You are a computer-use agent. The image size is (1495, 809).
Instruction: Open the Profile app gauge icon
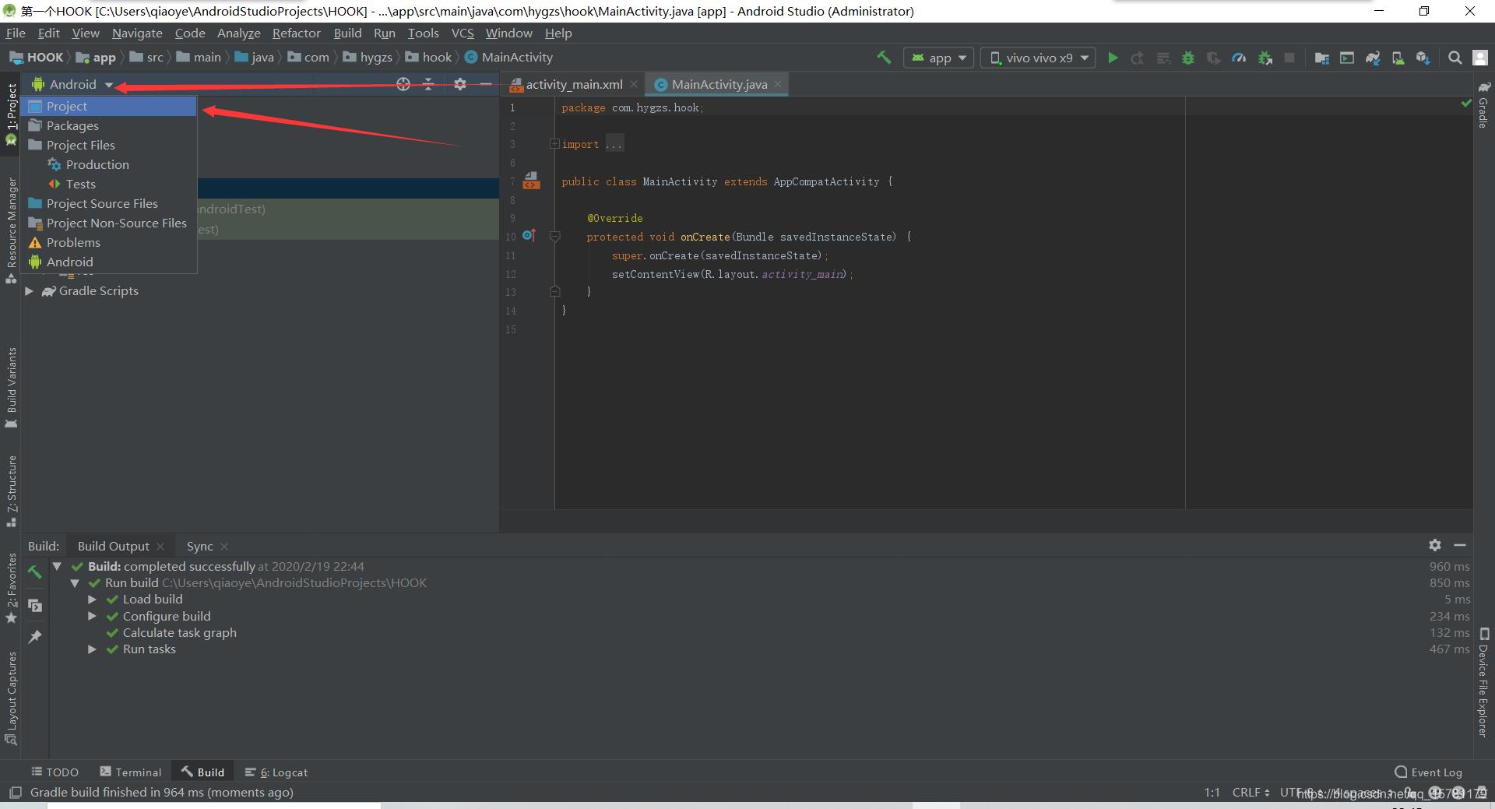[1239, 58]
